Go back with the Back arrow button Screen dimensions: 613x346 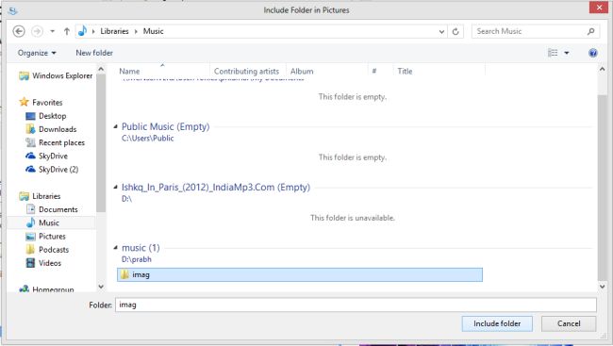(x=19, y=31)
